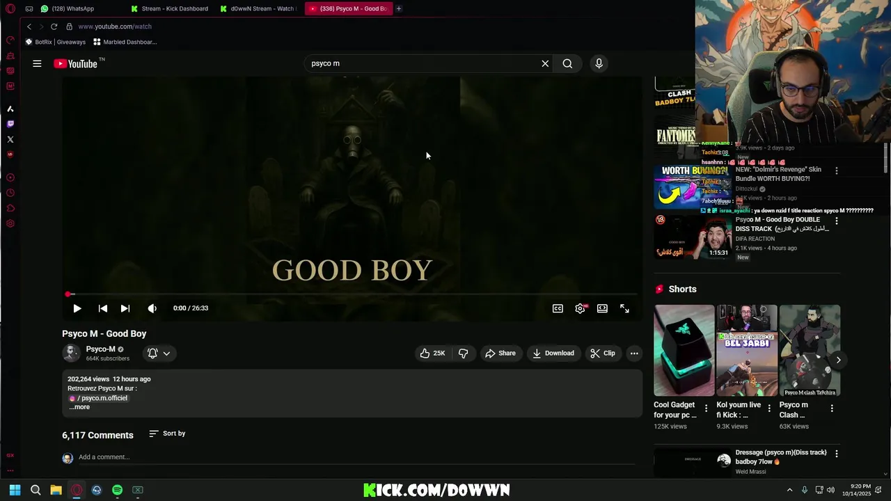Screen dimensions: 891x501
Task: Open GX Control speedometer in Opera sidebar
Action: [x=10, y=40]
